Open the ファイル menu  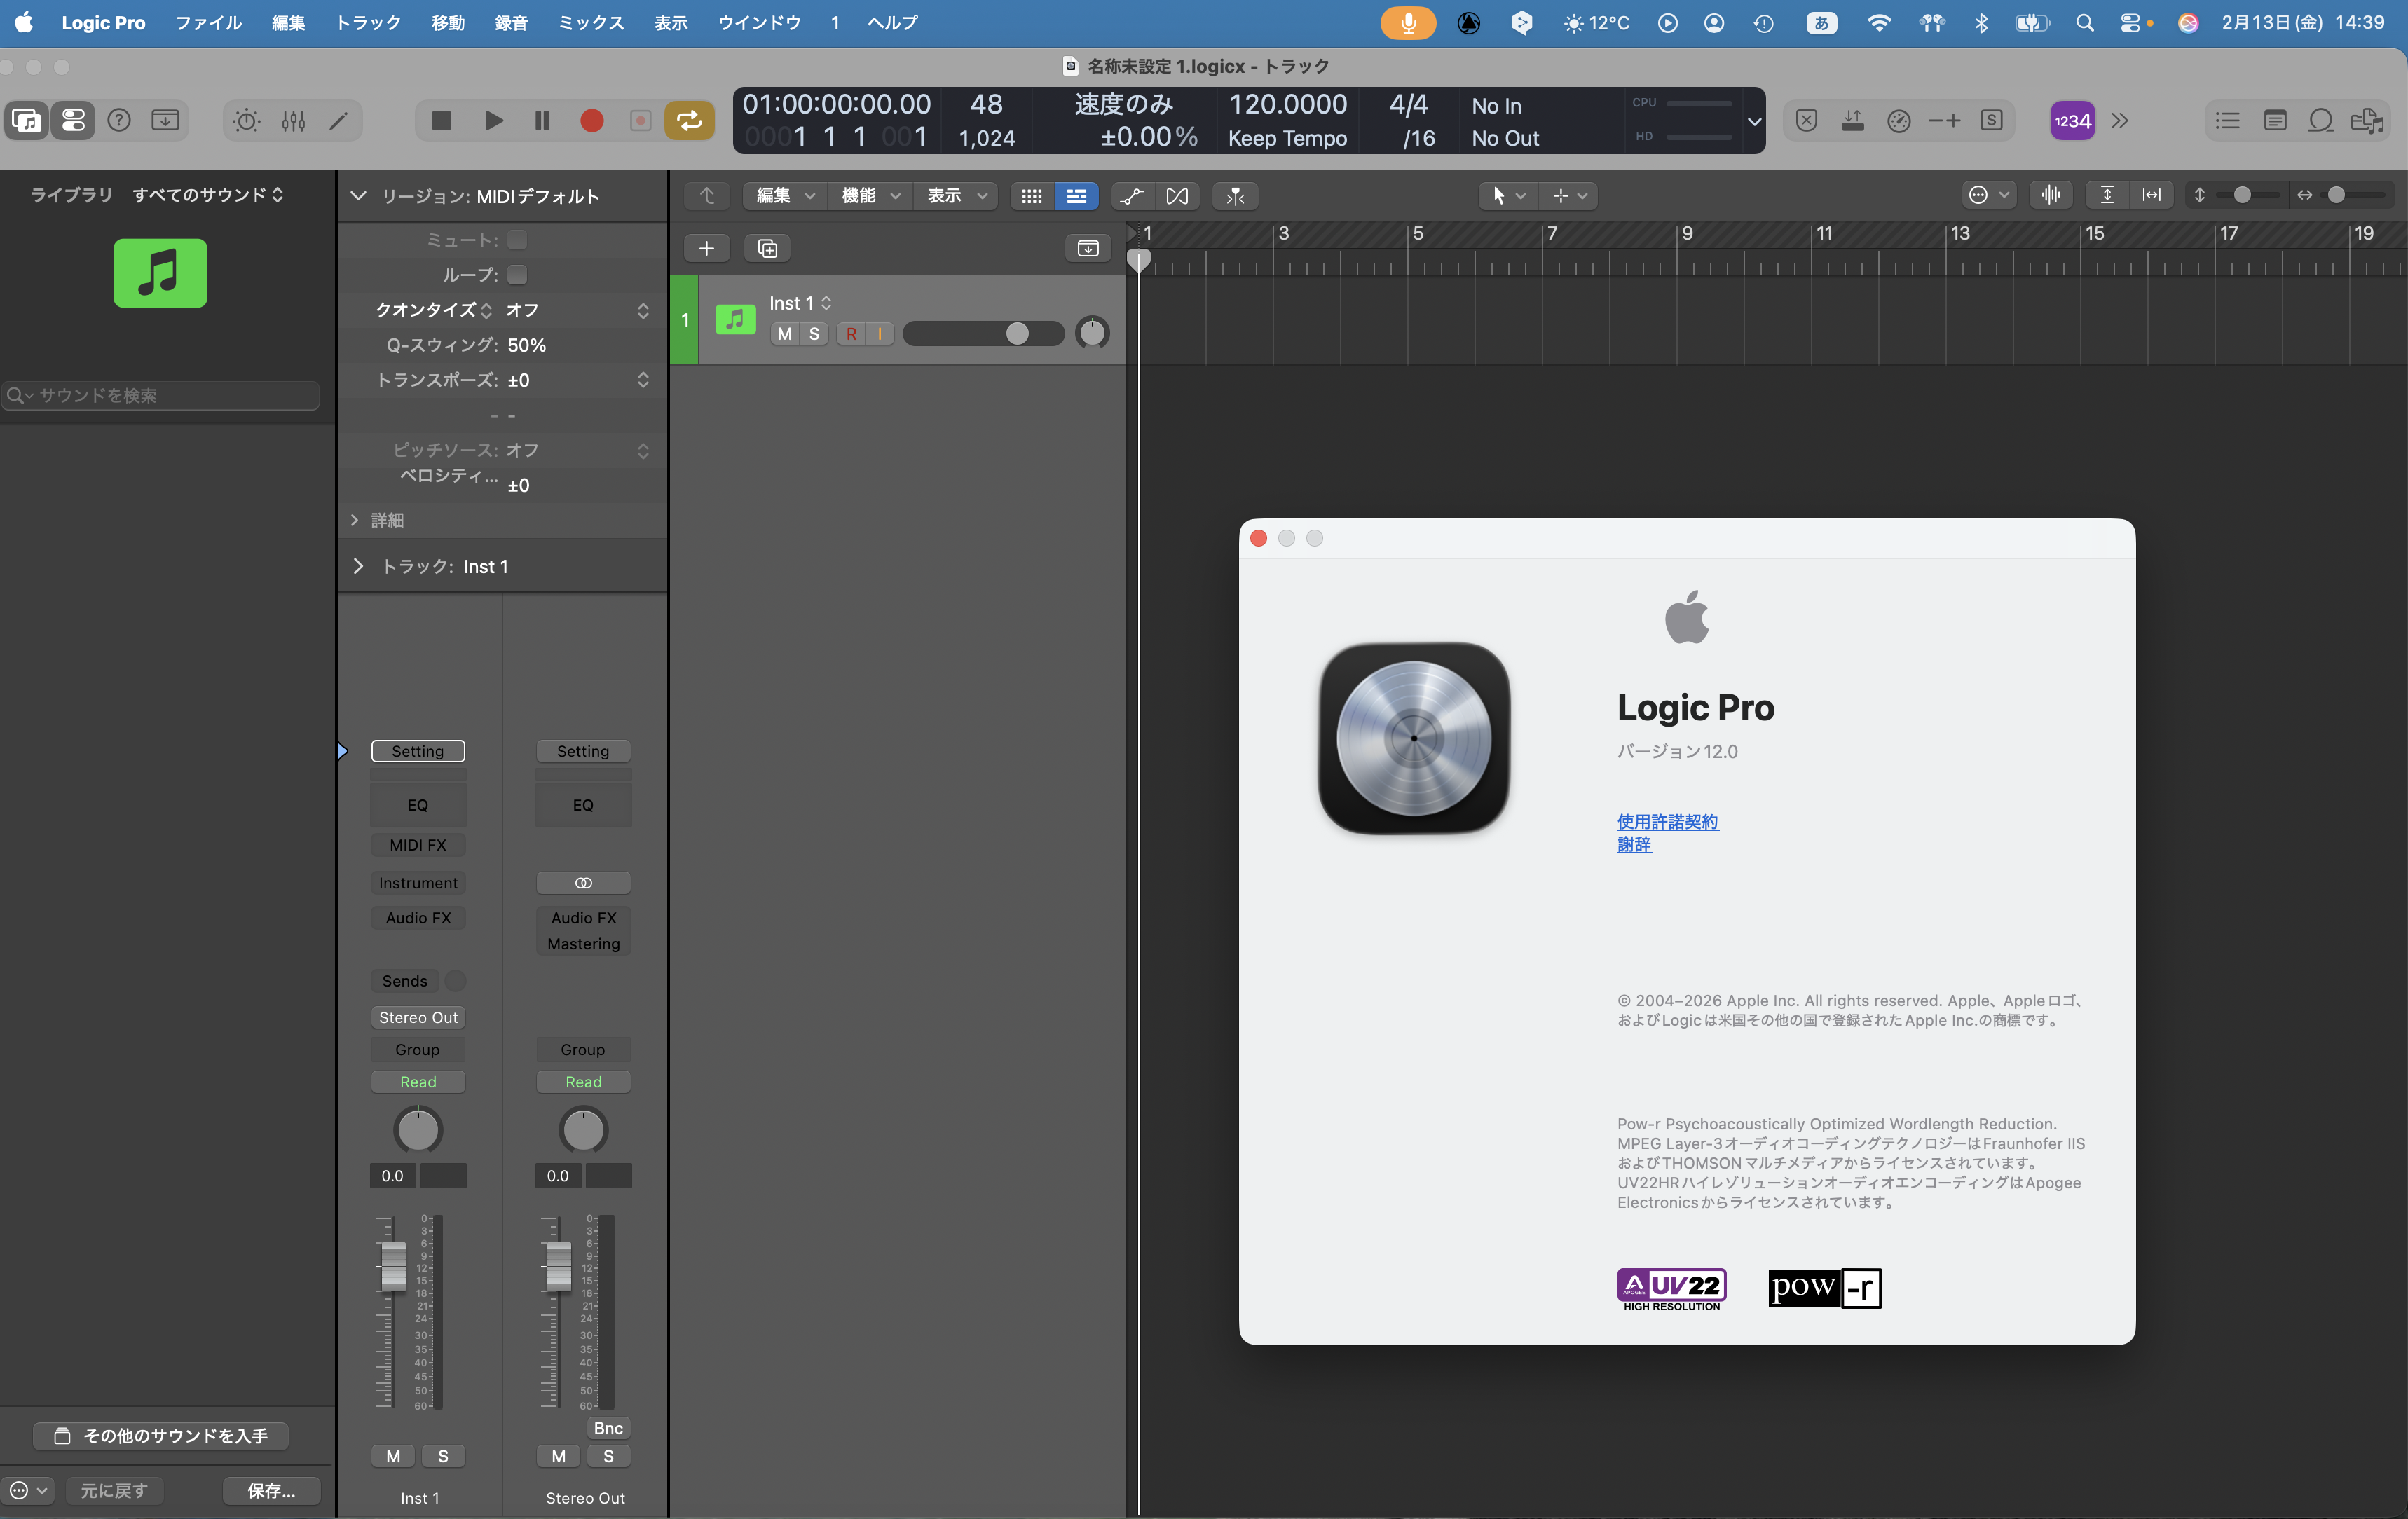[x=208, y=22]
